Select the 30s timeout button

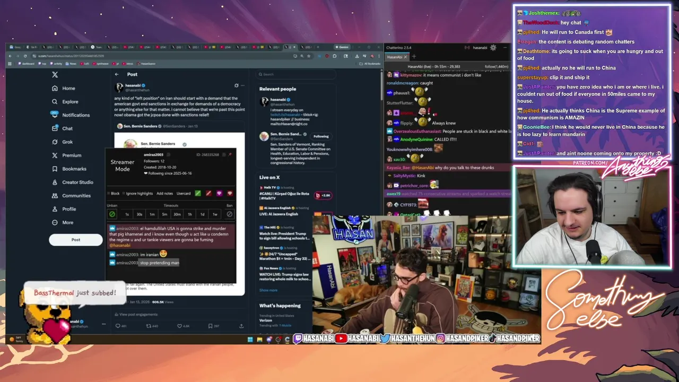140,214
